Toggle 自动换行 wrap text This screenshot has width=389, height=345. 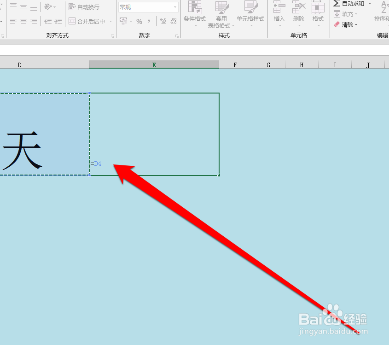(84, 7)
